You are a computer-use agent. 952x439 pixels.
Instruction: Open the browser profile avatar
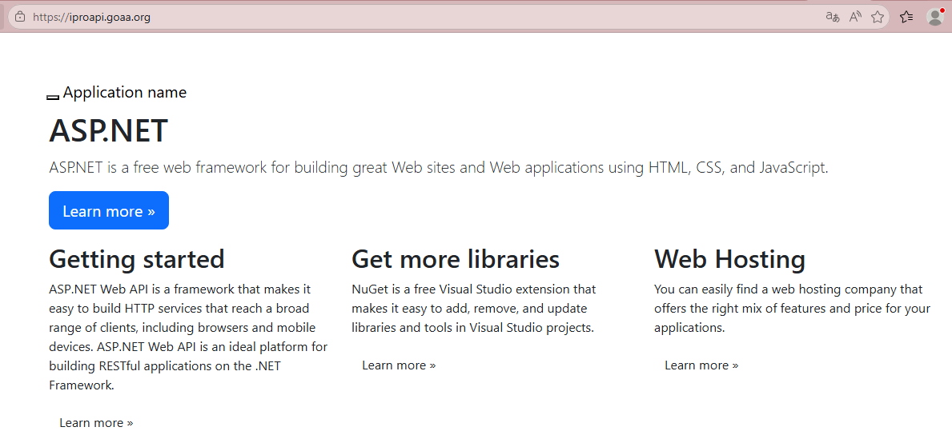pos(934,17)
